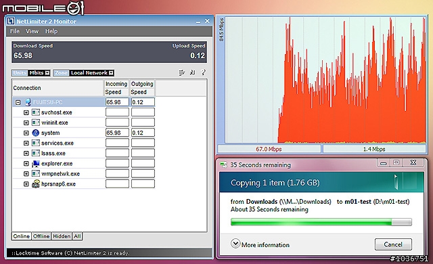Image resolution: width=433 pixels, height=264 pixels.
Task: Click the red traffic graph area
Action: click(325, 80)
